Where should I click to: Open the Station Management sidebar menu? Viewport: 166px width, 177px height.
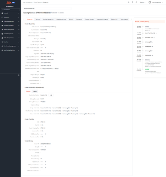tap(10, 30)
